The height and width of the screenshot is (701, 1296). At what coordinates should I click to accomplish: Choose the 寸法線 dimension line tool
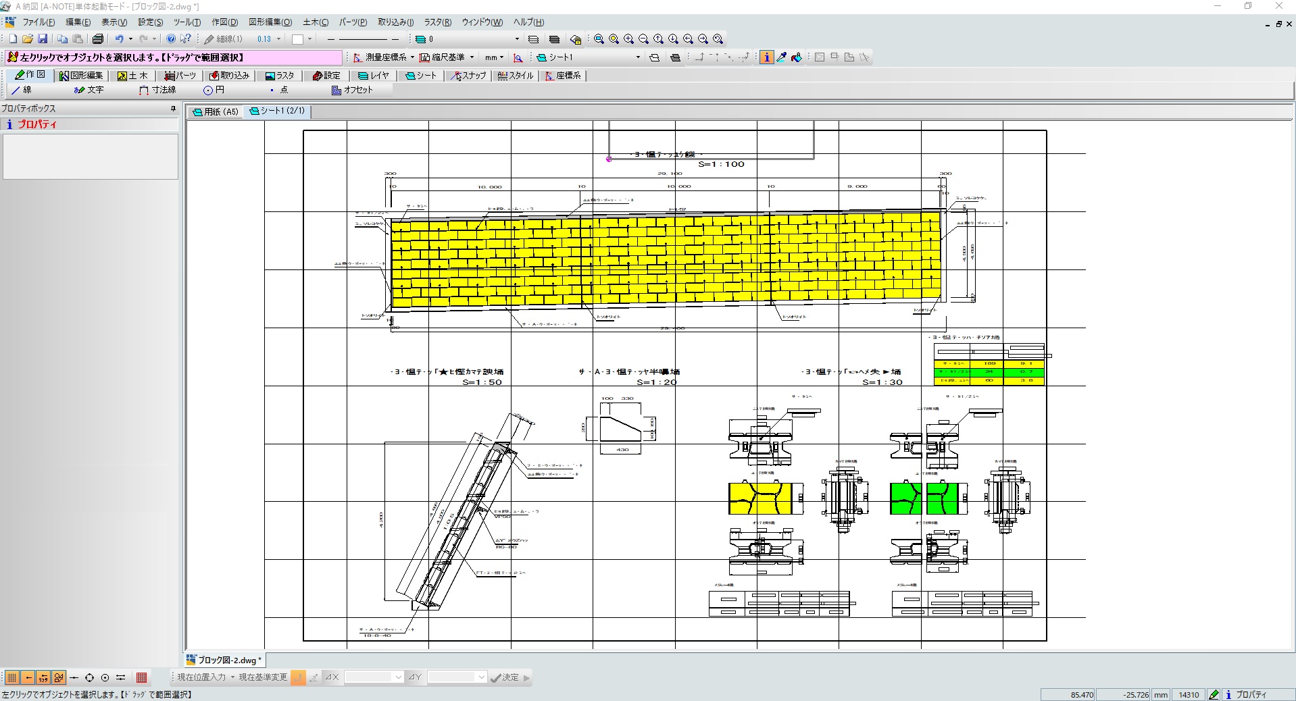[157, 90]
